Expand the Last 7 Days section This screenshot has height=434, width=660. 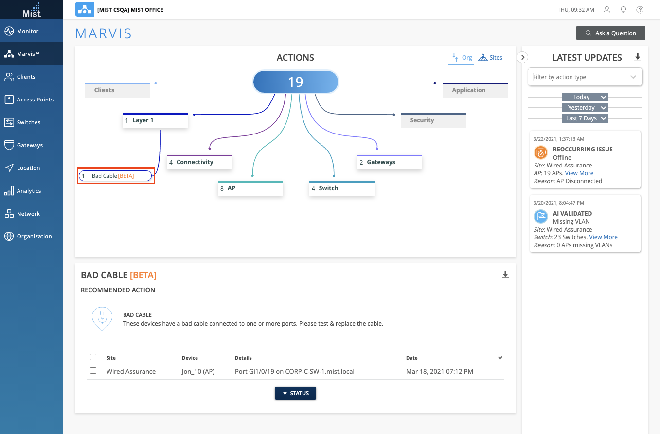point(585,118)
